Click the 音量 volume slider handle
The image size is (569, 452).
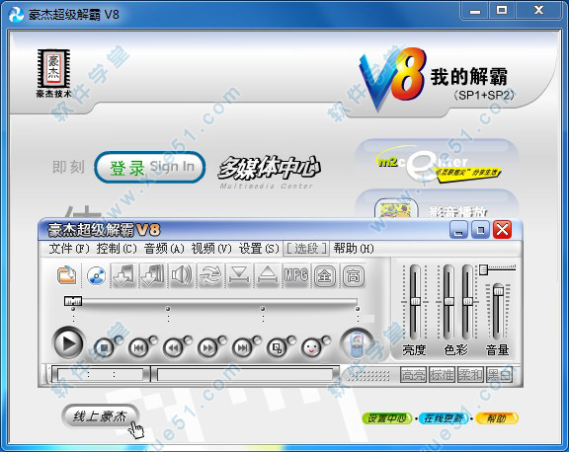pyautogui.click(x=498, y=290)
